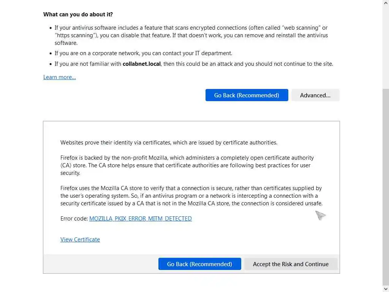Click the Advanced... button

pos(315,95)
